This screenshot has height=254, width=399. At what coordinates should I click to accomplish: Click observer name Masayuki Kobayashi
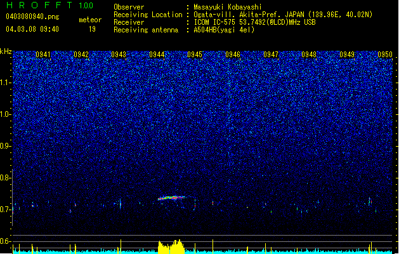click(x=228, y=7)
